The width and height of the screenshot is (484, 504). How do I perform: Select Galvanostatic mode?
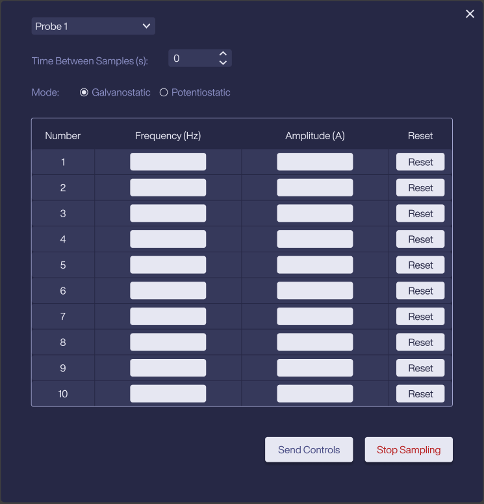[84, 92]
